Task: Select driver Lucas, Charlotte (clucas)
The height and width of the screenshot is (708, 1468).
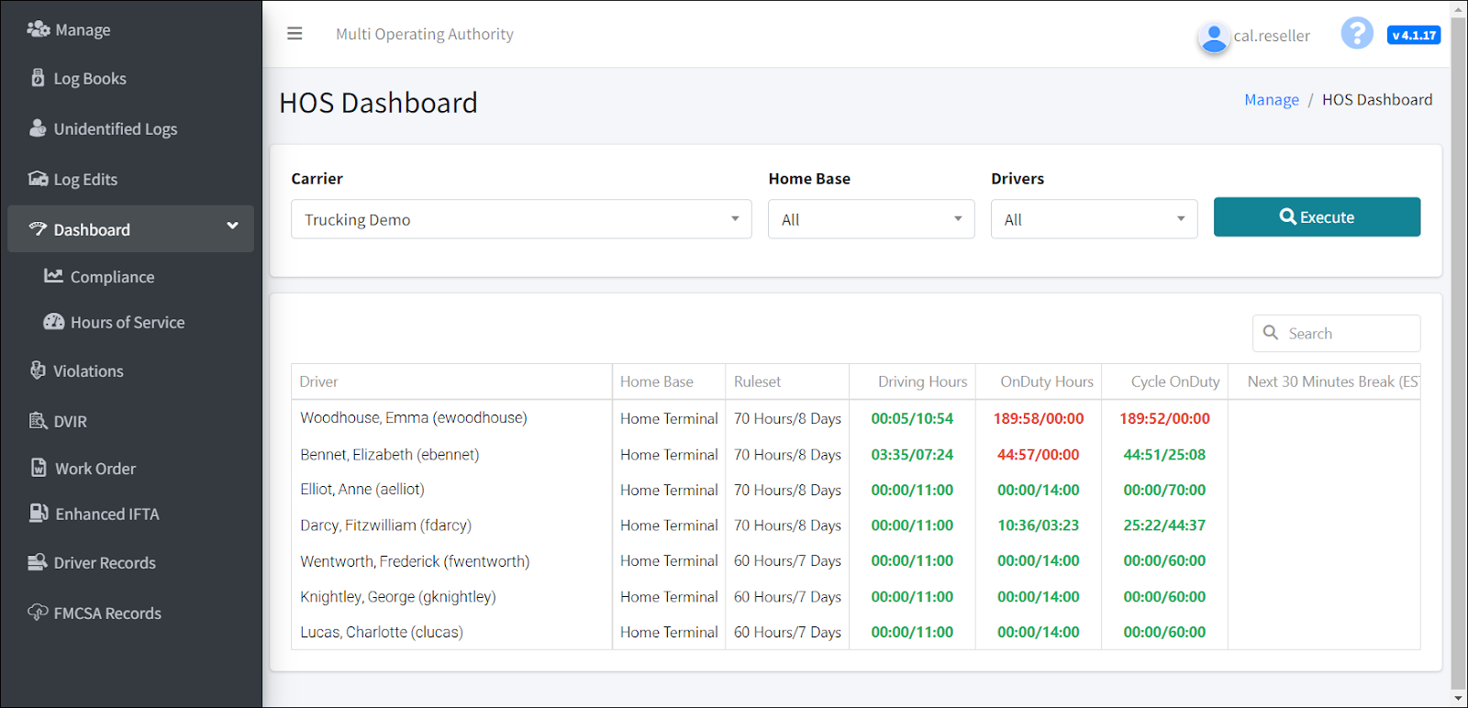Action: click(382, 632)
